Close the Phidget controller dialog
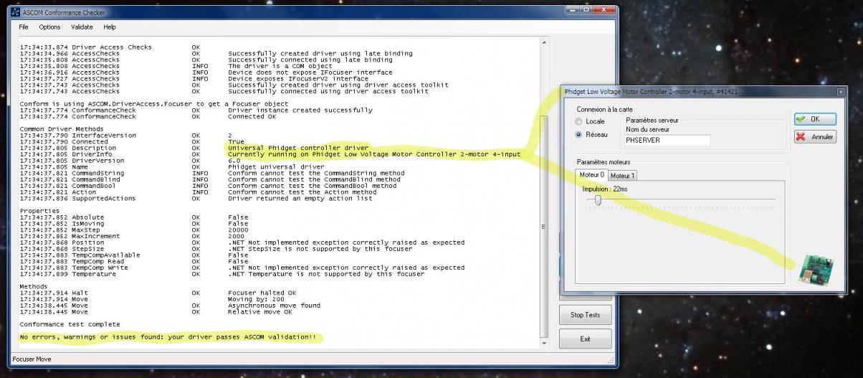The width and height of the screenshot is (863, 378). [x=840, y=92]
